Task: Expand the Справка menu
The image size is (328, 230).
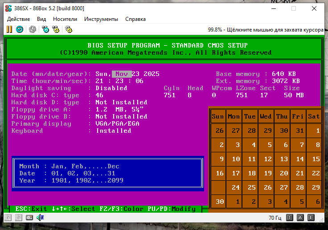Action: [x=135, y=19]
